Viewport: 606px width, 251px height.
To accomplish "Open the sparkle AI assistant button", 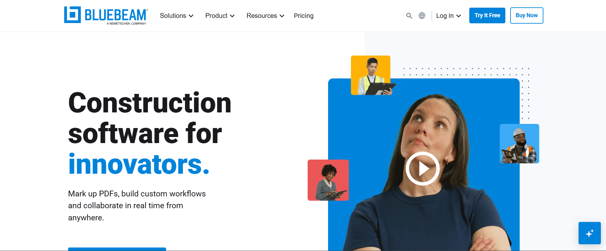I will 590,233.
